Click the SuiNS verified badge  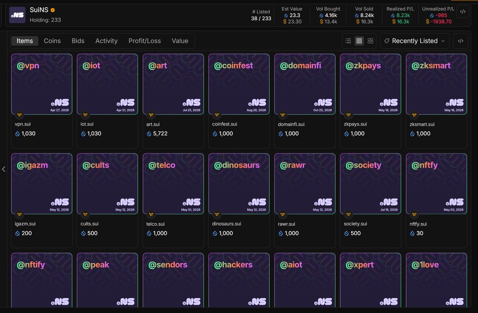pos(53,10)
